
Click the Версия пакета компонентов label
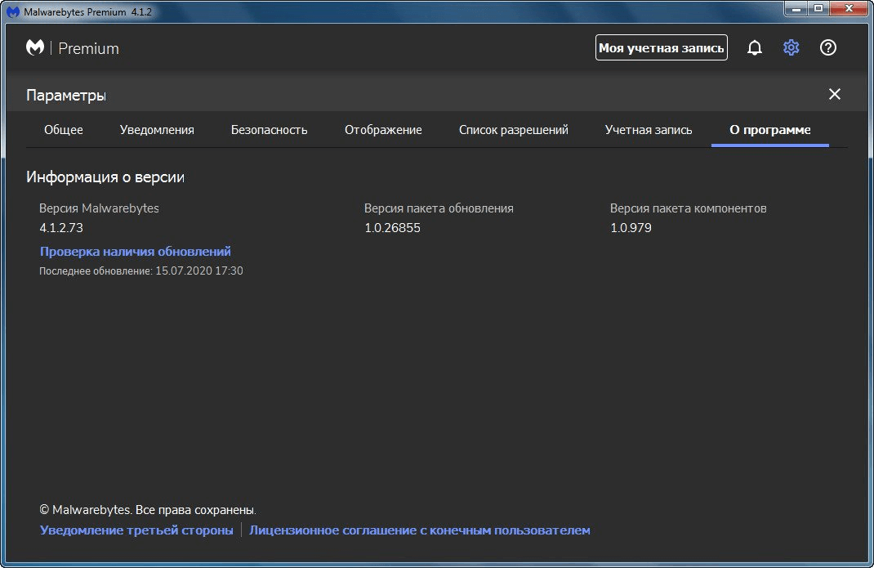click(x=689, y=208)
